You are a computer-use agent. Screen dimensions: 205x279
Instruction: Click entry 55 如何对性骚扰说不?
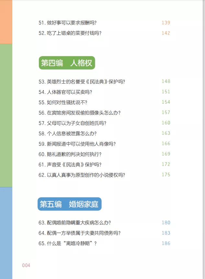pyautogui.click(x=63, y=102)
